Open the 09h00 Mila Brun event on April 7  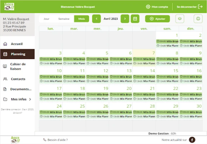[144, 59]
